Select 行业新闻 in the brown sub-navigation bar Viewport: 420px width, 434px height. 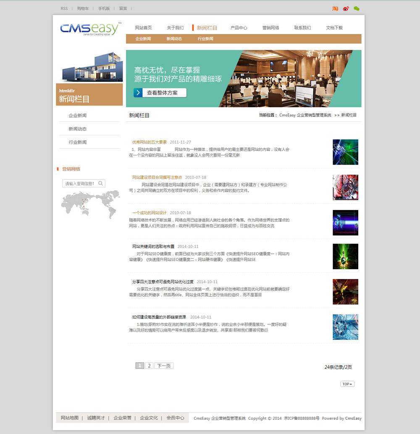pos(205,39)
